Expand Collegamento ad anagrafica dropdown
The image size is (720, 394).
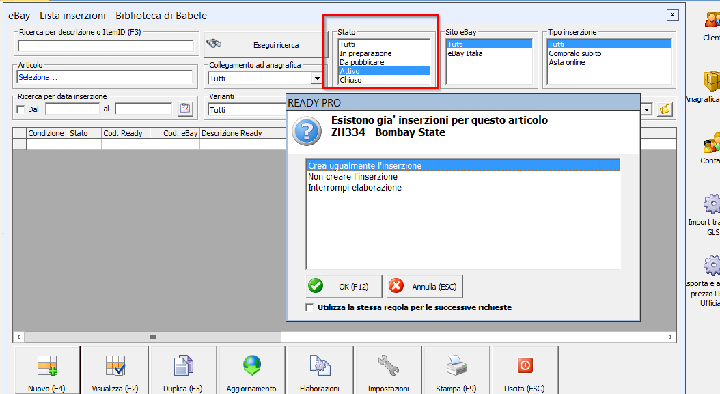pos(317,79)
